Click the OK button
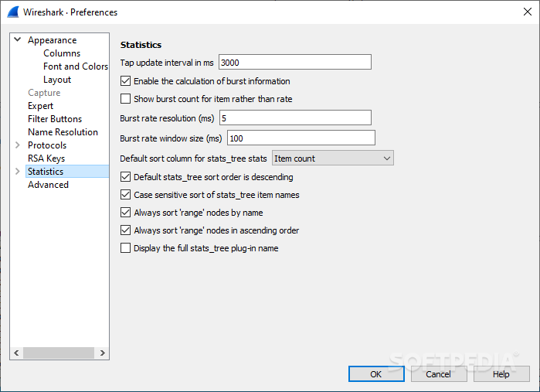This screenshot has width=540, height=392. (376, 374)
